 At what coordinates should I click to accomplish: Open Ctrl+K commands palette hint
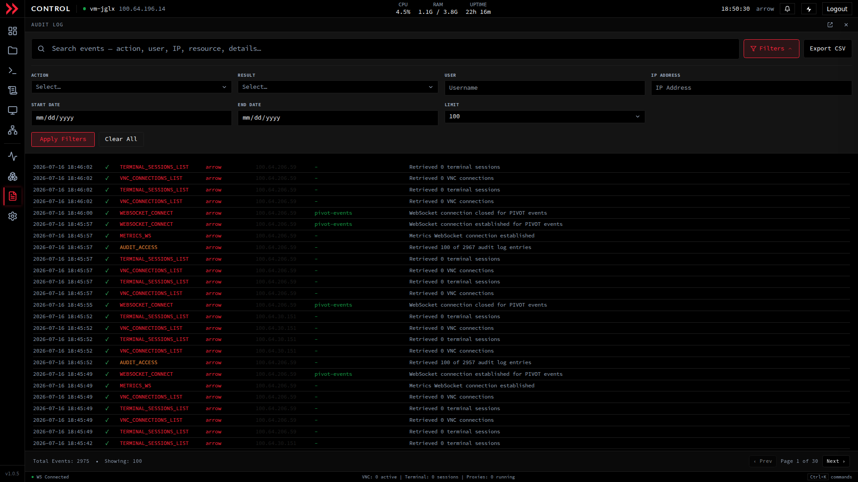tap(830, 477)
